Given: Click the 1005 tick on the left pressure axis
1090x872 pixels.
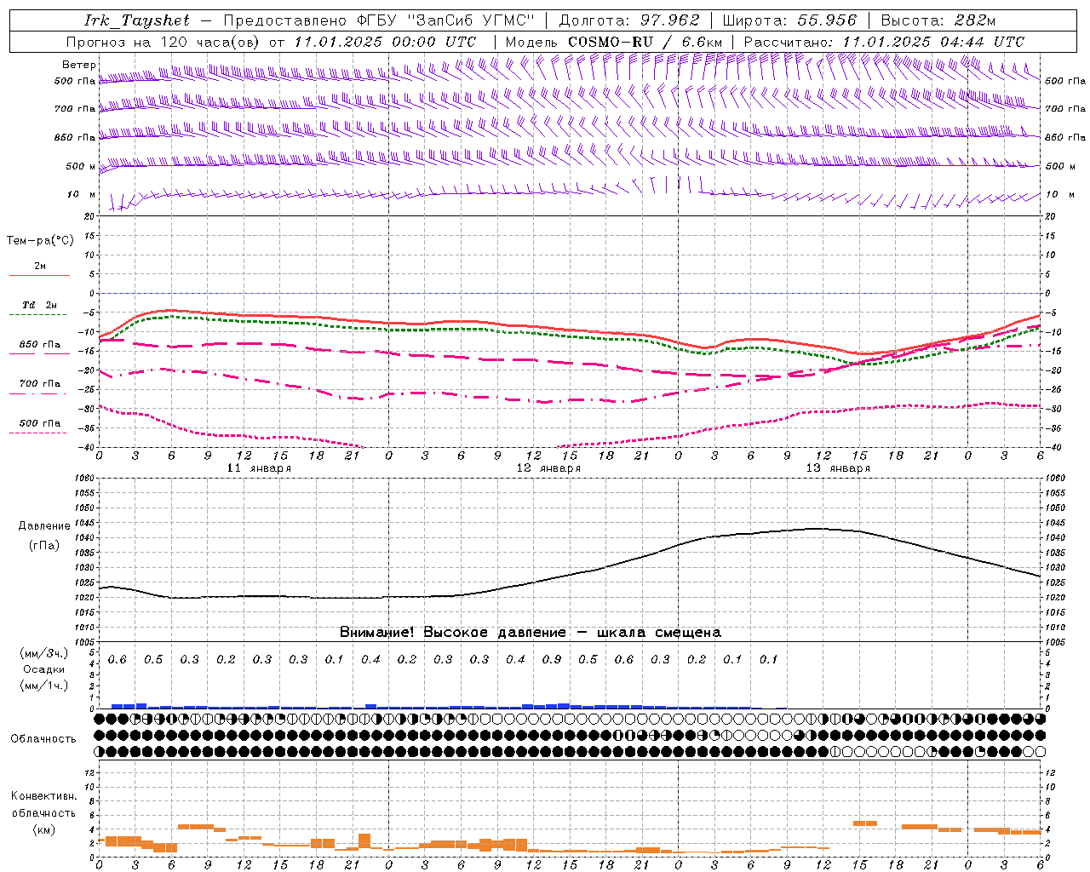Looking at the screenshot, I should coord(84,643).
